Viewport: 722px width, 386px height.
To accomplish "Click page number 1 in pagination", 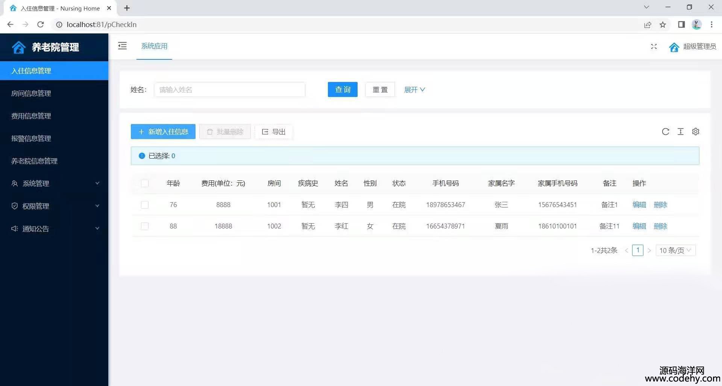I will 638,250.
